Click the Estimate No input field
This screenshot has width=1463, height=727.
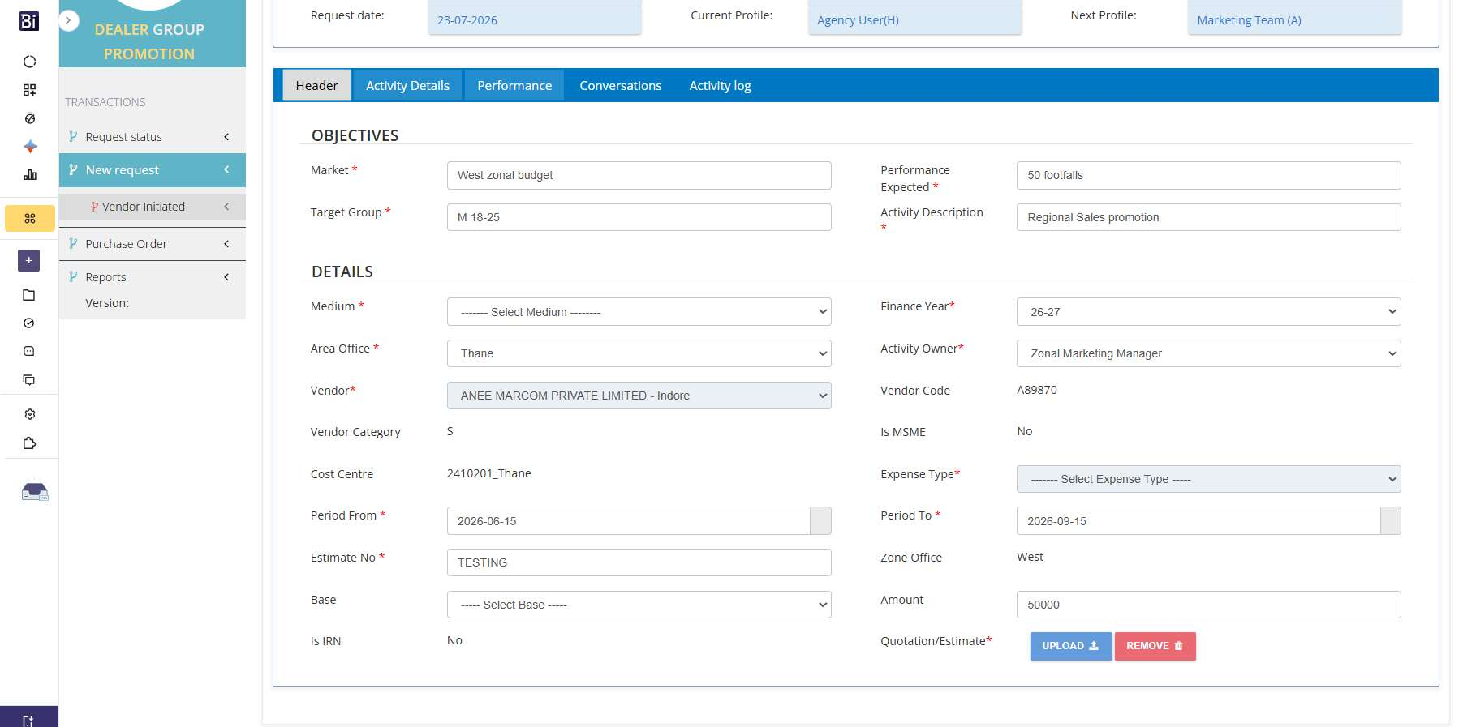coord(639,562)
